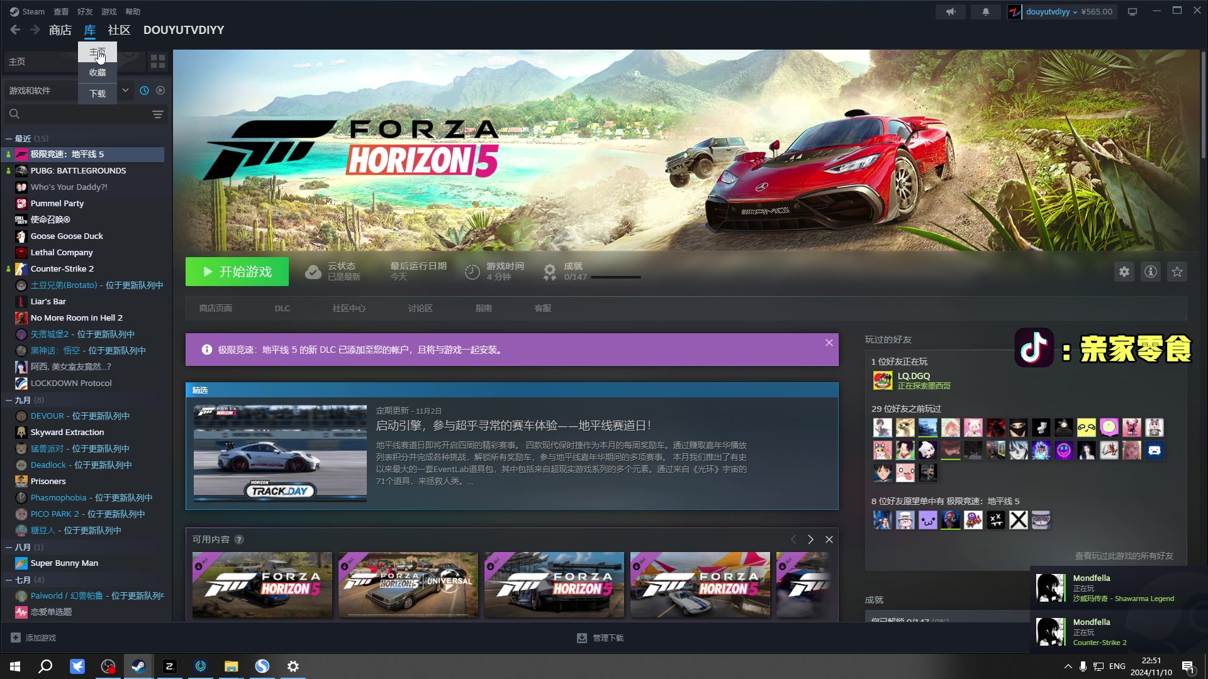The width and height of the screenshot is (1208, 679).
Task: Expand the 游戏和软件 filter dropdown chevron
Action: point(125,91)
